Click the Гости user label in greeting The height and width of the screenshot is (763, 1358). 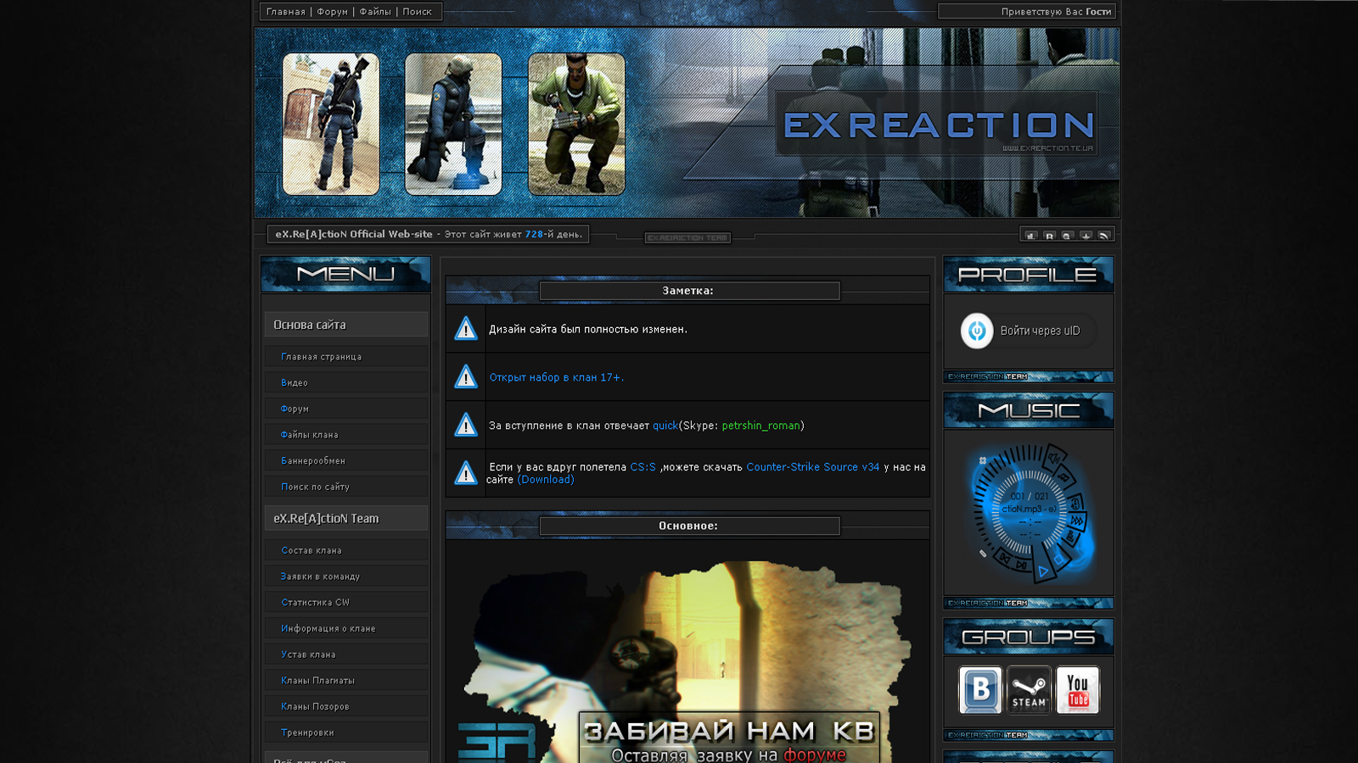pyautogui.click(x=1098, y=12)
